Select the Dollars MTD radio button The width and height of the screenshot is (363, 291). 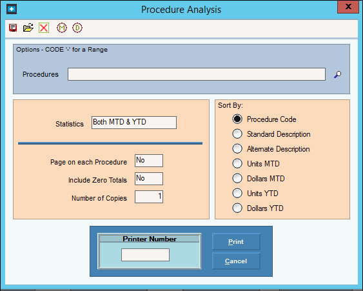(237, 178)
